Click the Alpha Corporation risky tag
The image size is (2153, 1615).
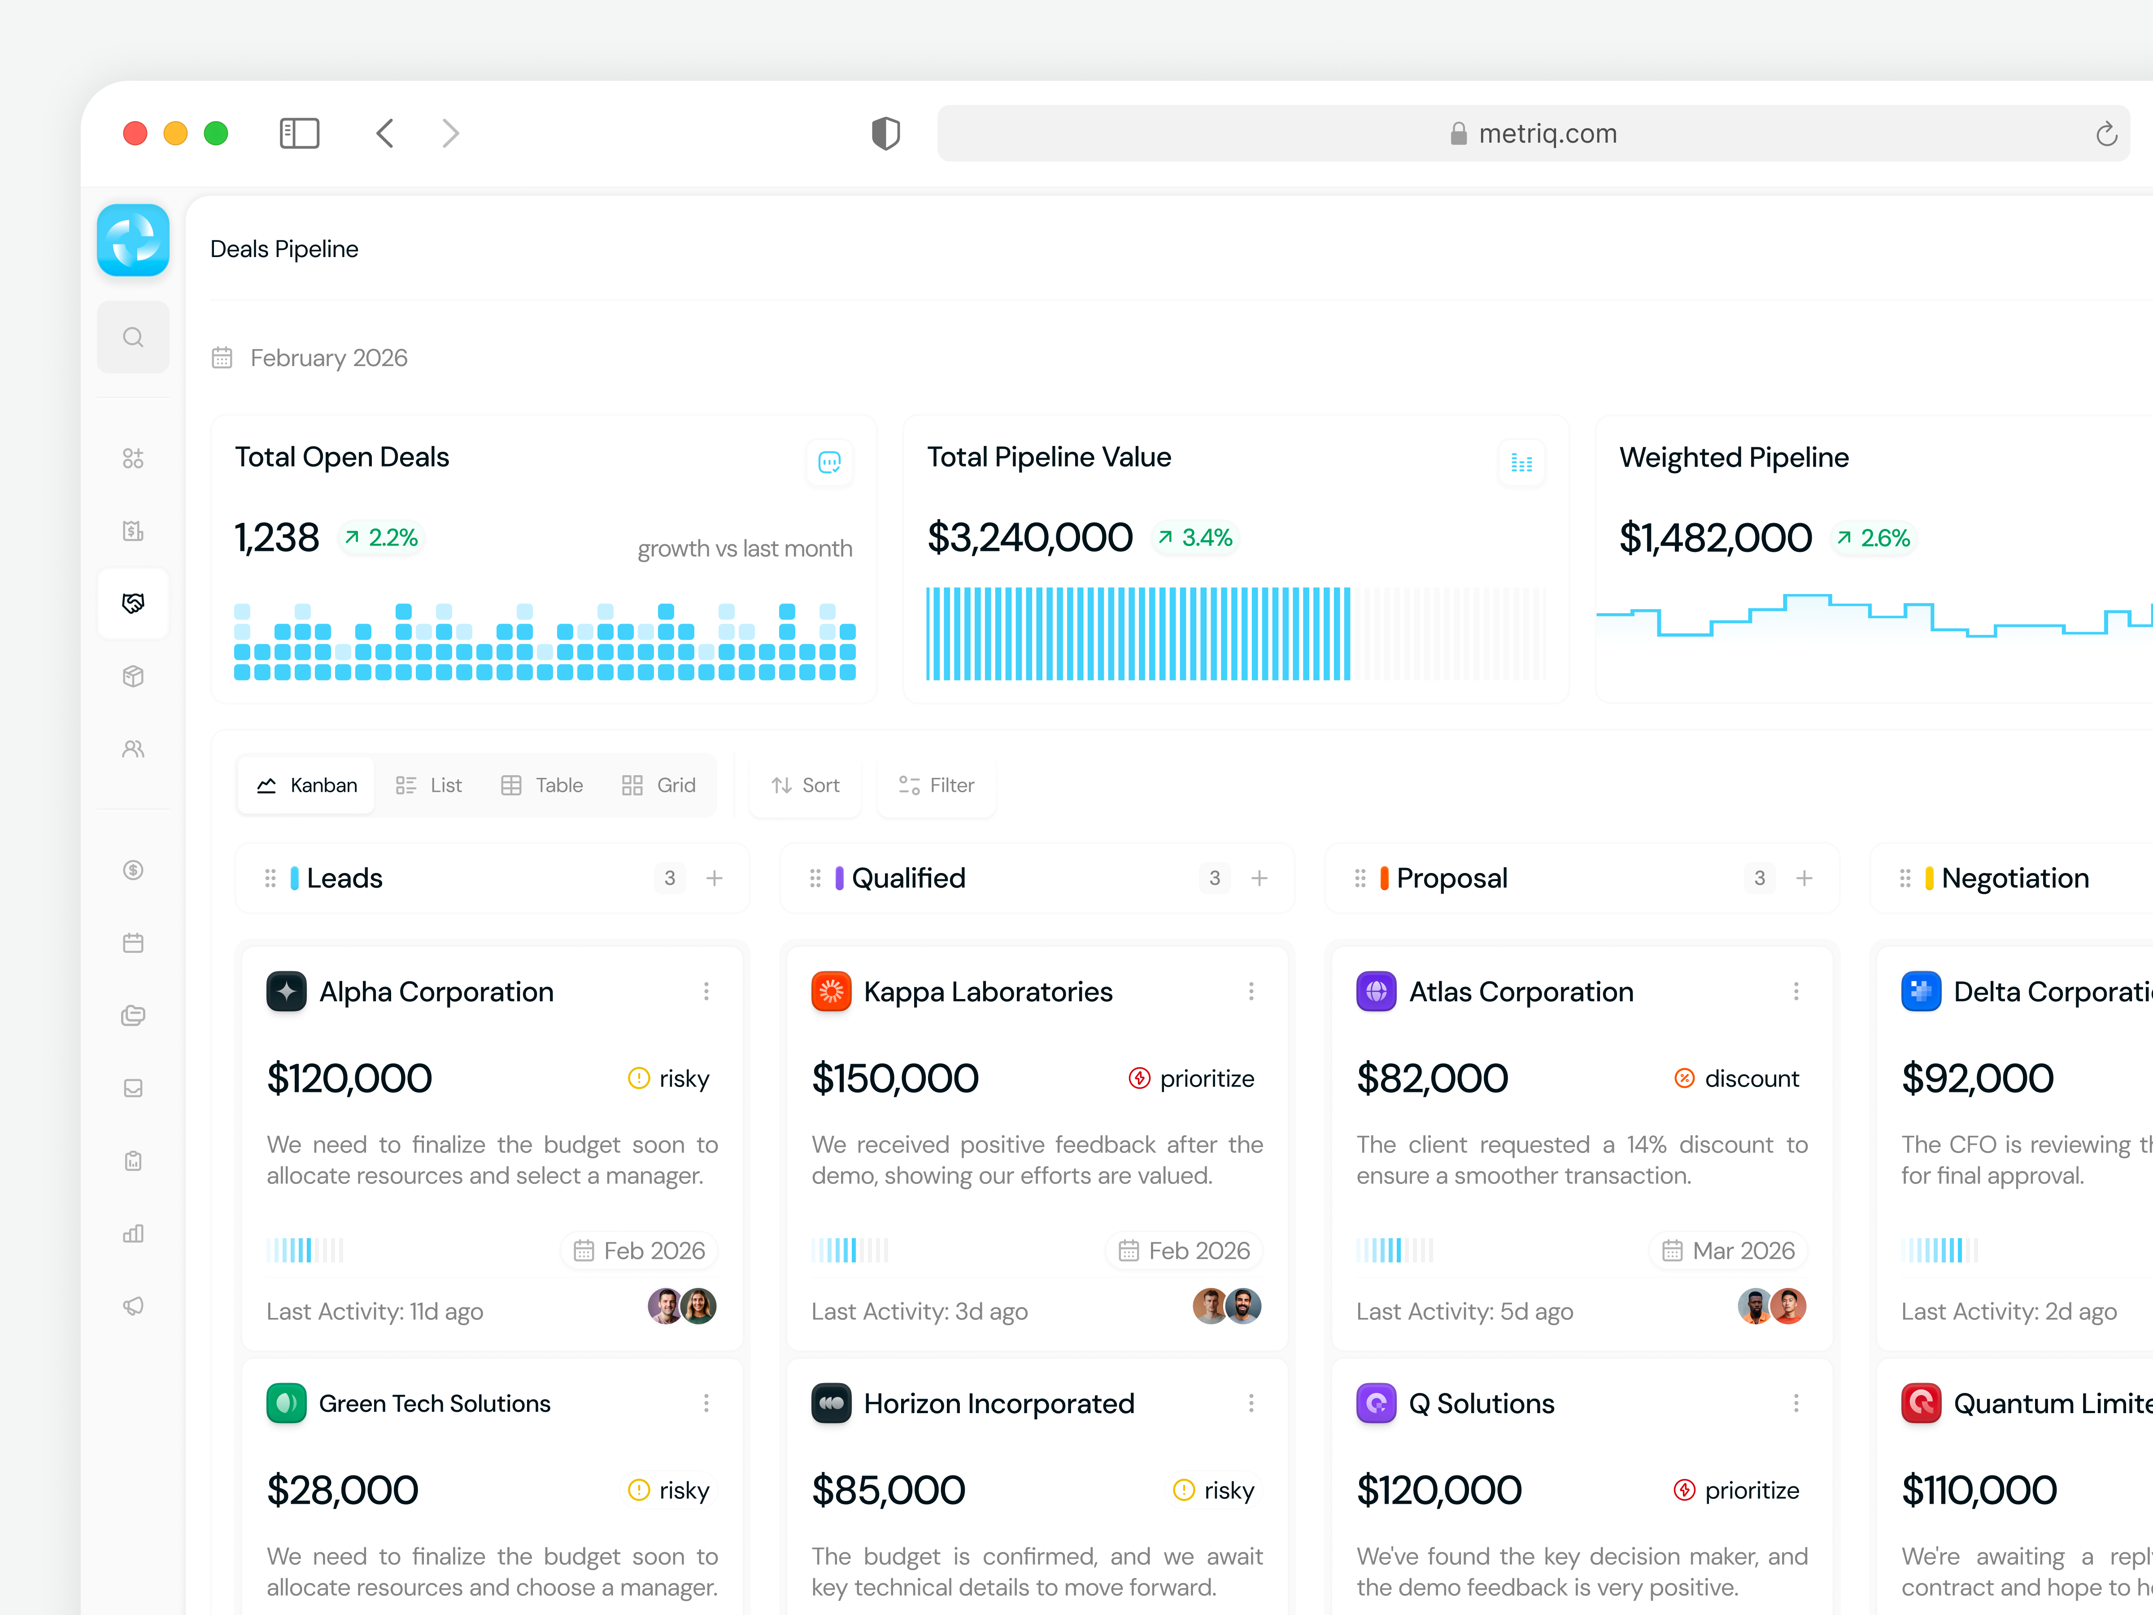pos(670,1078)
